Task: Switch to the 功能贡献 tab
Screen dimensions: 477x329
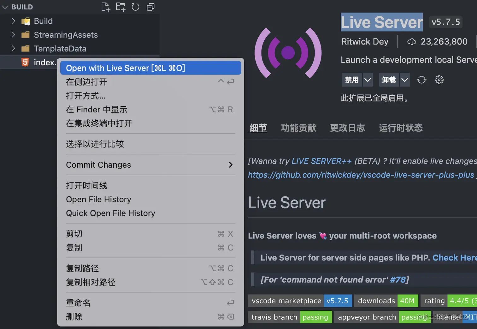Action: click(x=298, y=128)
